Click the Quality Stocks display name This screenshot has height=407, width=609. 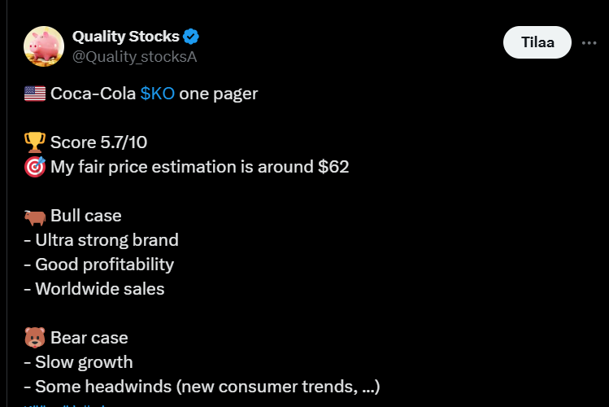[x=125, y=36]
